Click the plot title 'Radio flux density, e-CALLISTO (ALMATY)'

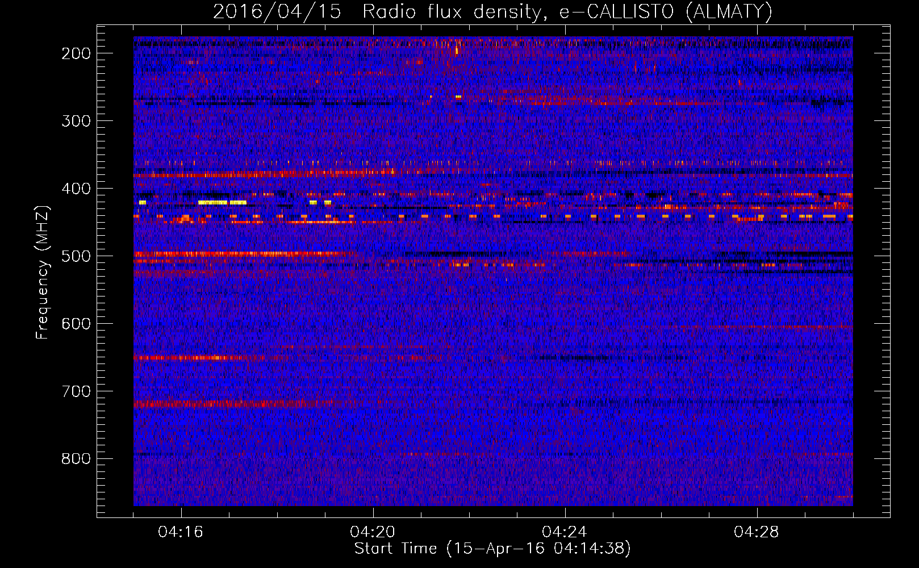[567, 11]
